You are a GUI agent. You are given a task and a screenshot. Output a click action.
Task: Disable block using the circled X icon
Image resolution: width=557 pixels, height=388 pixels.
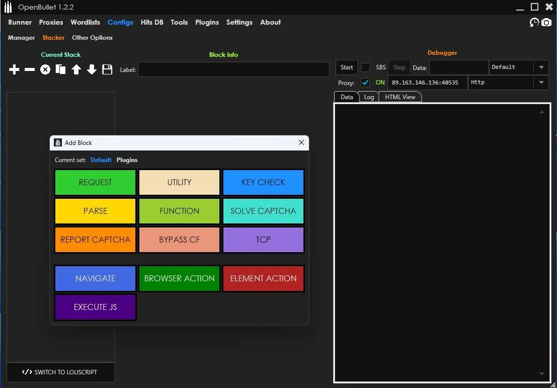point(45,69)
